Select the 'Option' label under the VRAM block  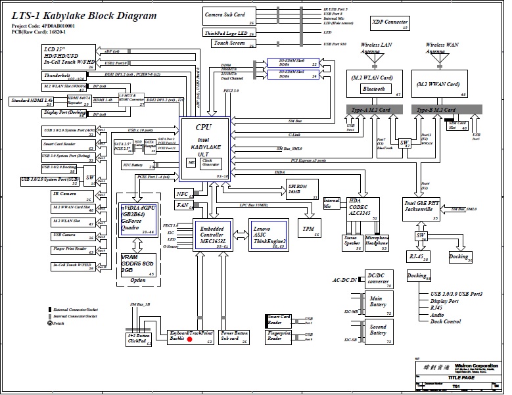point(138,281)
